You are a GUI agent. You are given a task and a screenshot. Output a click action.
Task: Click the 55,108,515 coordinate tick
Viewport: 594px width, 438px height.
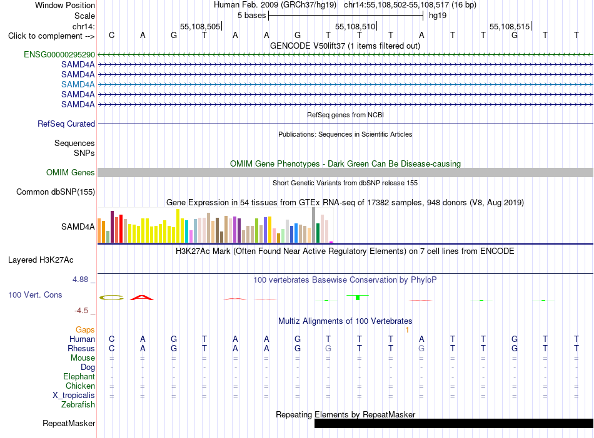510,26
